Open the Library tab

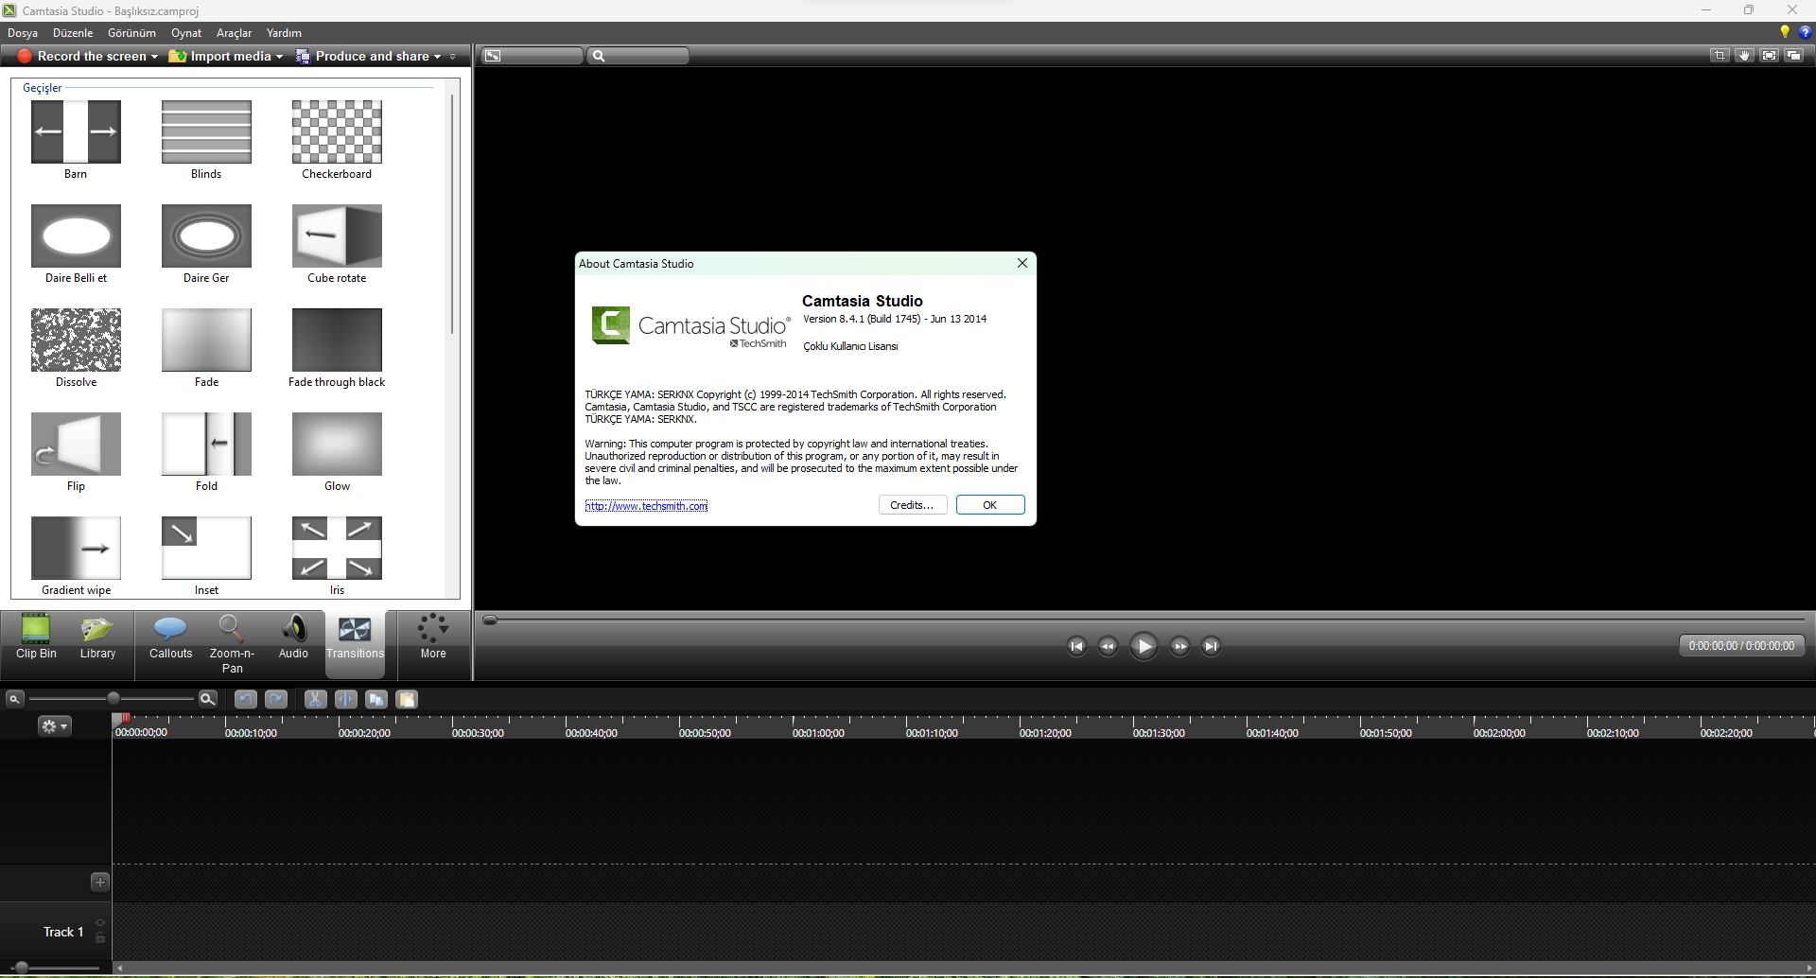tap(97, 638)
